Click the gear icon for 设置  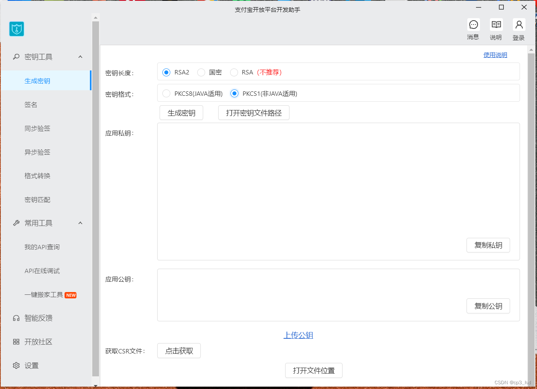16,366
